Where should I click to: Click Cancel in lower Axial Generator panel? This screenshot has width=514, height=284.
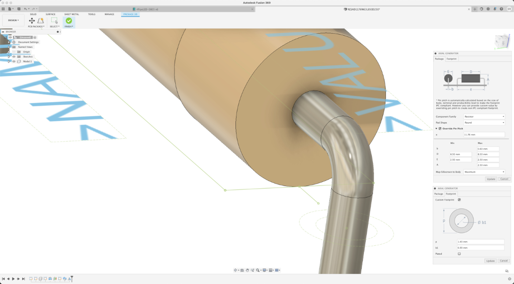pyautogui.click(x=503, y=261)
